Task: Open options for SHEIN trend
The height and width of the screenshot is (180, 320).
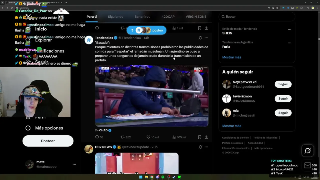Action: (289, 29)
